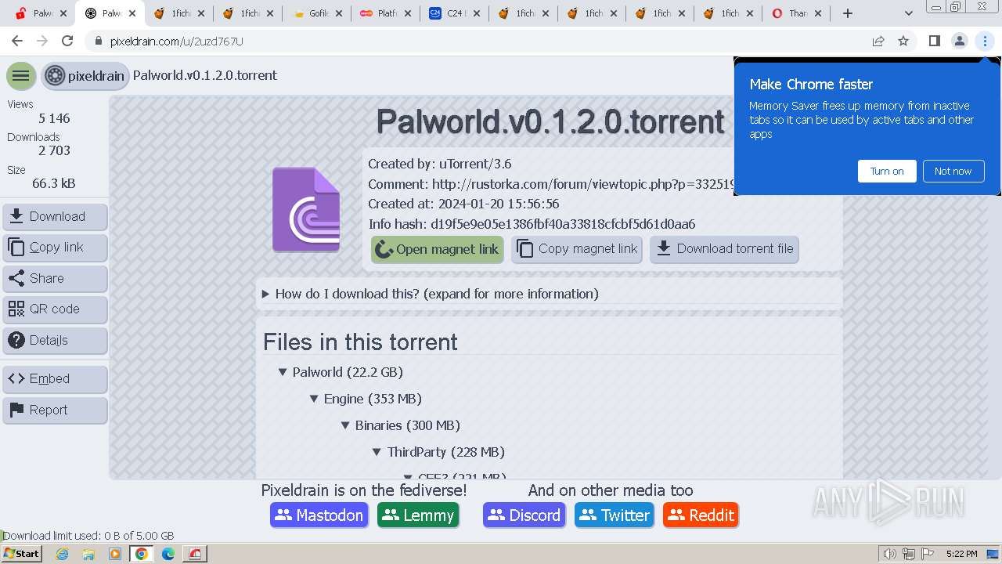Switch to the Platf tab

[386, 13]
